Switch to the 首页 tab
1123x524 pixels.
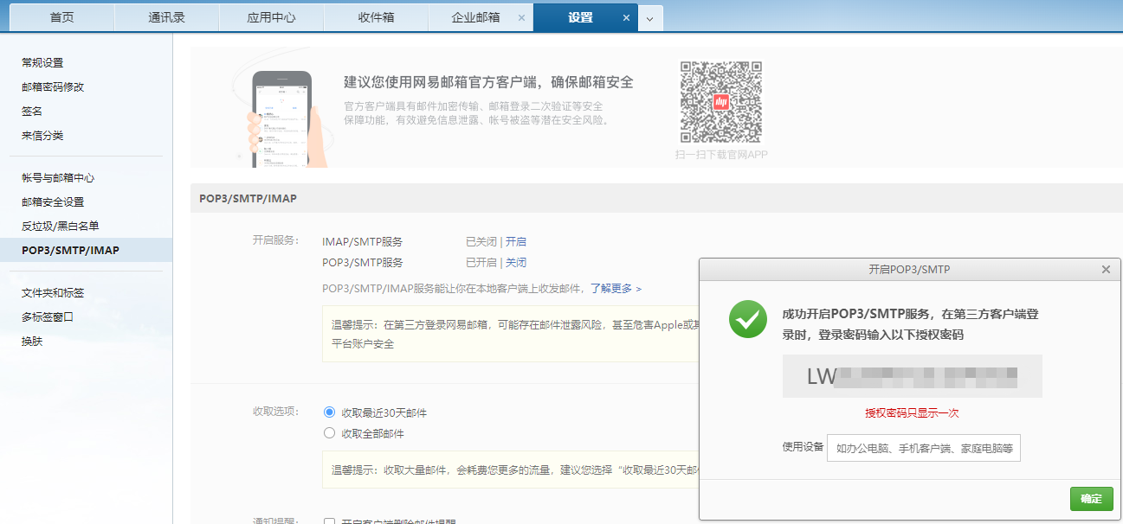pos(56,16)
